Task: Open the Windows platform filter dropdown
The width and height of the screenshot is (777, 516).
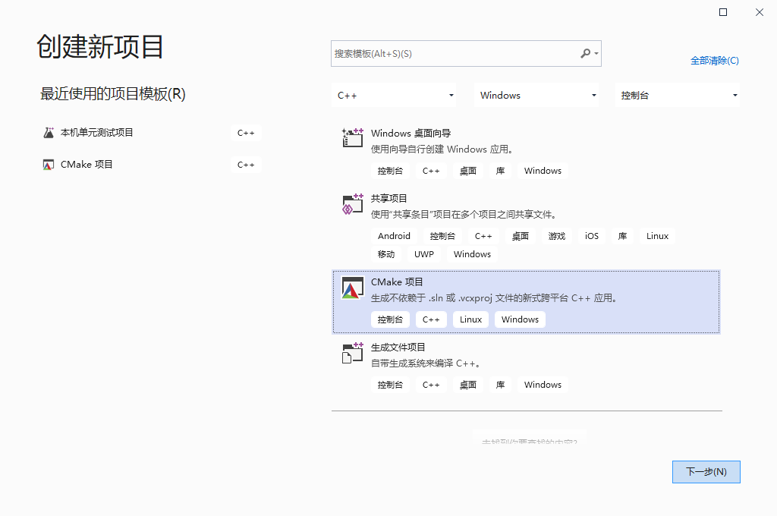Action: (x=536, y=95)
